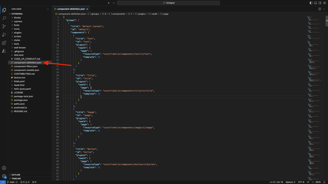Expand the blocks folder
The width and height of the screenshot is (328, 184).
point(17,17)
